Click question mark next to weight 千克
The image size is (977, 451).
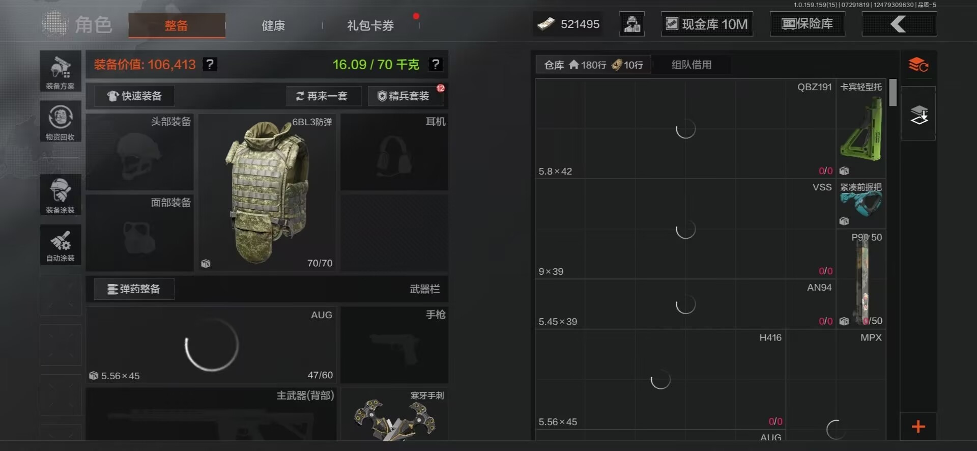[435, 64]
